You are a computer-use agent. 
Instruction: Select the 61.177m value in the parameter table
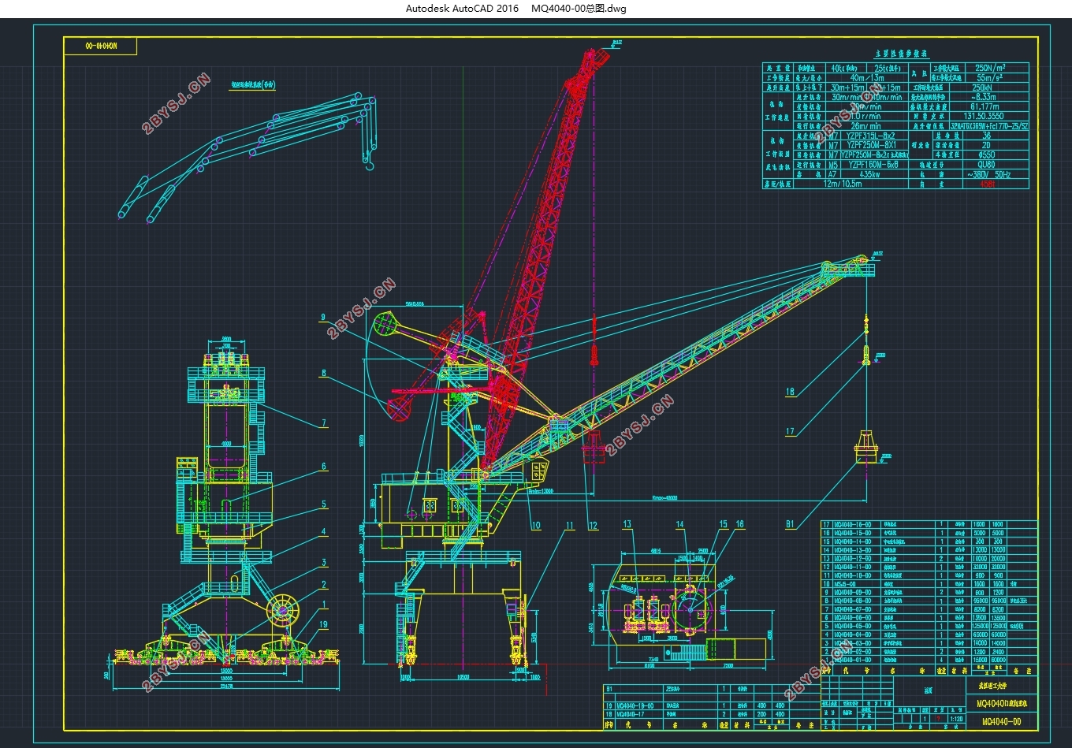point(985,106)
